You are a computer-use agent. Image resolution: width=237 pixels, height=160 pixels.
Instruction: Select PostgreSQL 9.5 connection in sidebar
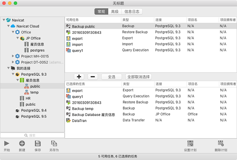tap(34, 116)
